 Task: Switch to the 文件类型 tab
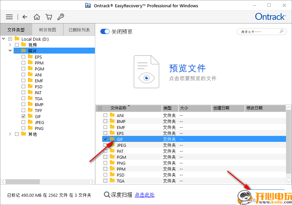point(16,30)
